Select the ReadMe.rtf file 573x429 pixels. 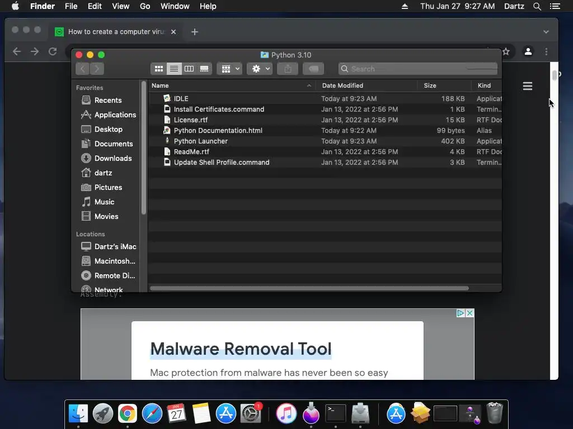[325, 151]
